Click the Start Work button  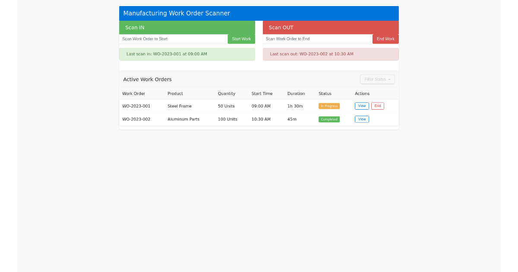click(x=241, y=39)
